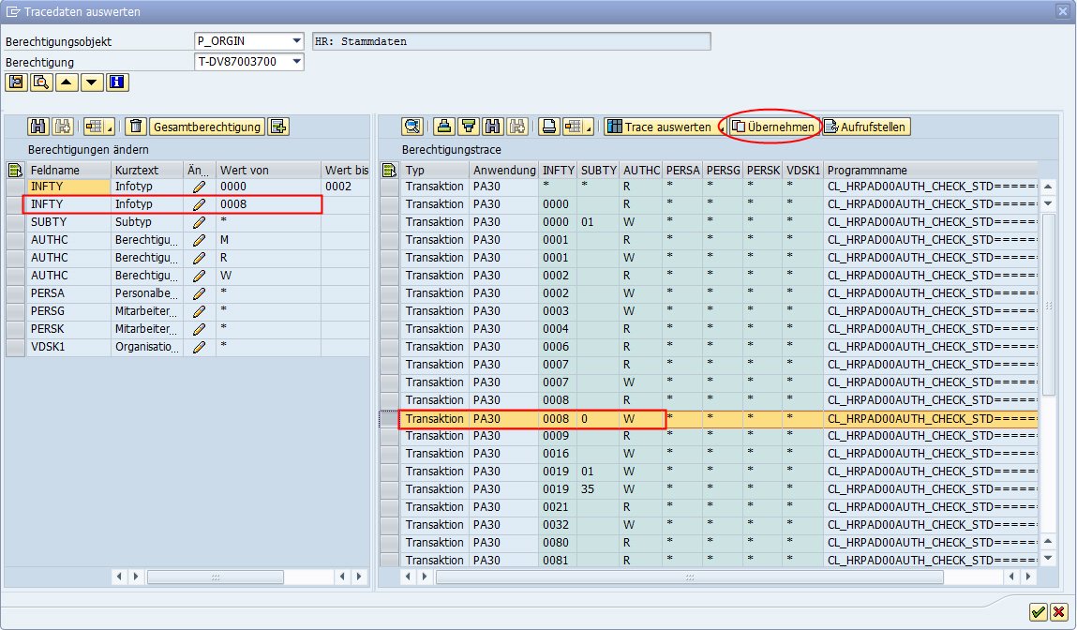1077x630 pixels.
Task: Click the 0002 cell under Wert bis
Action: [346, 187]
